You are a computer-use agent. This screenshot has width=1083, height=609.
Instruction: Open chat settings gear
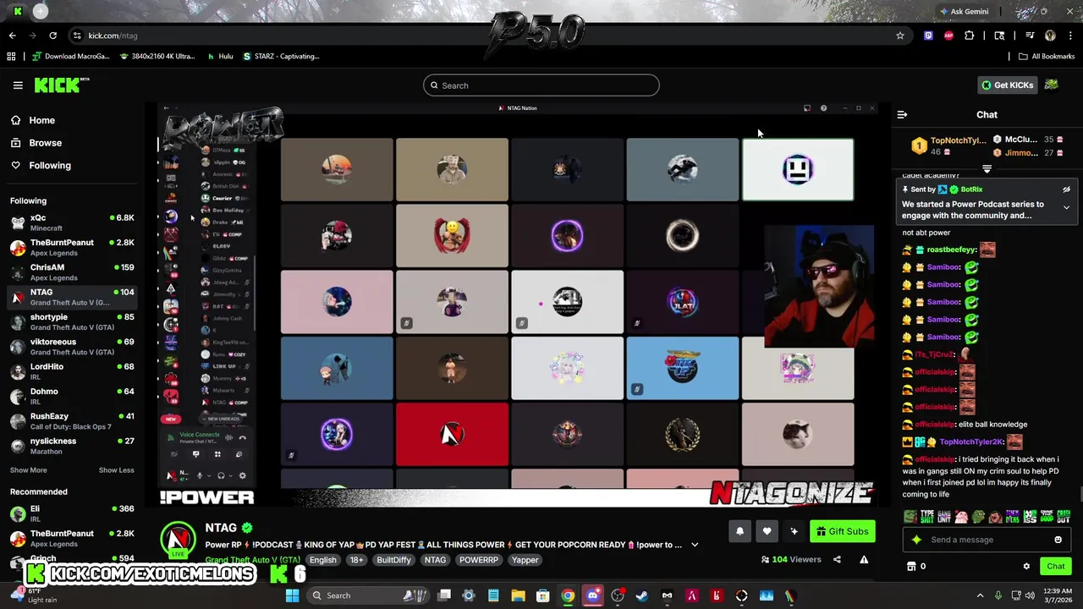click(x=1026, y=566)
